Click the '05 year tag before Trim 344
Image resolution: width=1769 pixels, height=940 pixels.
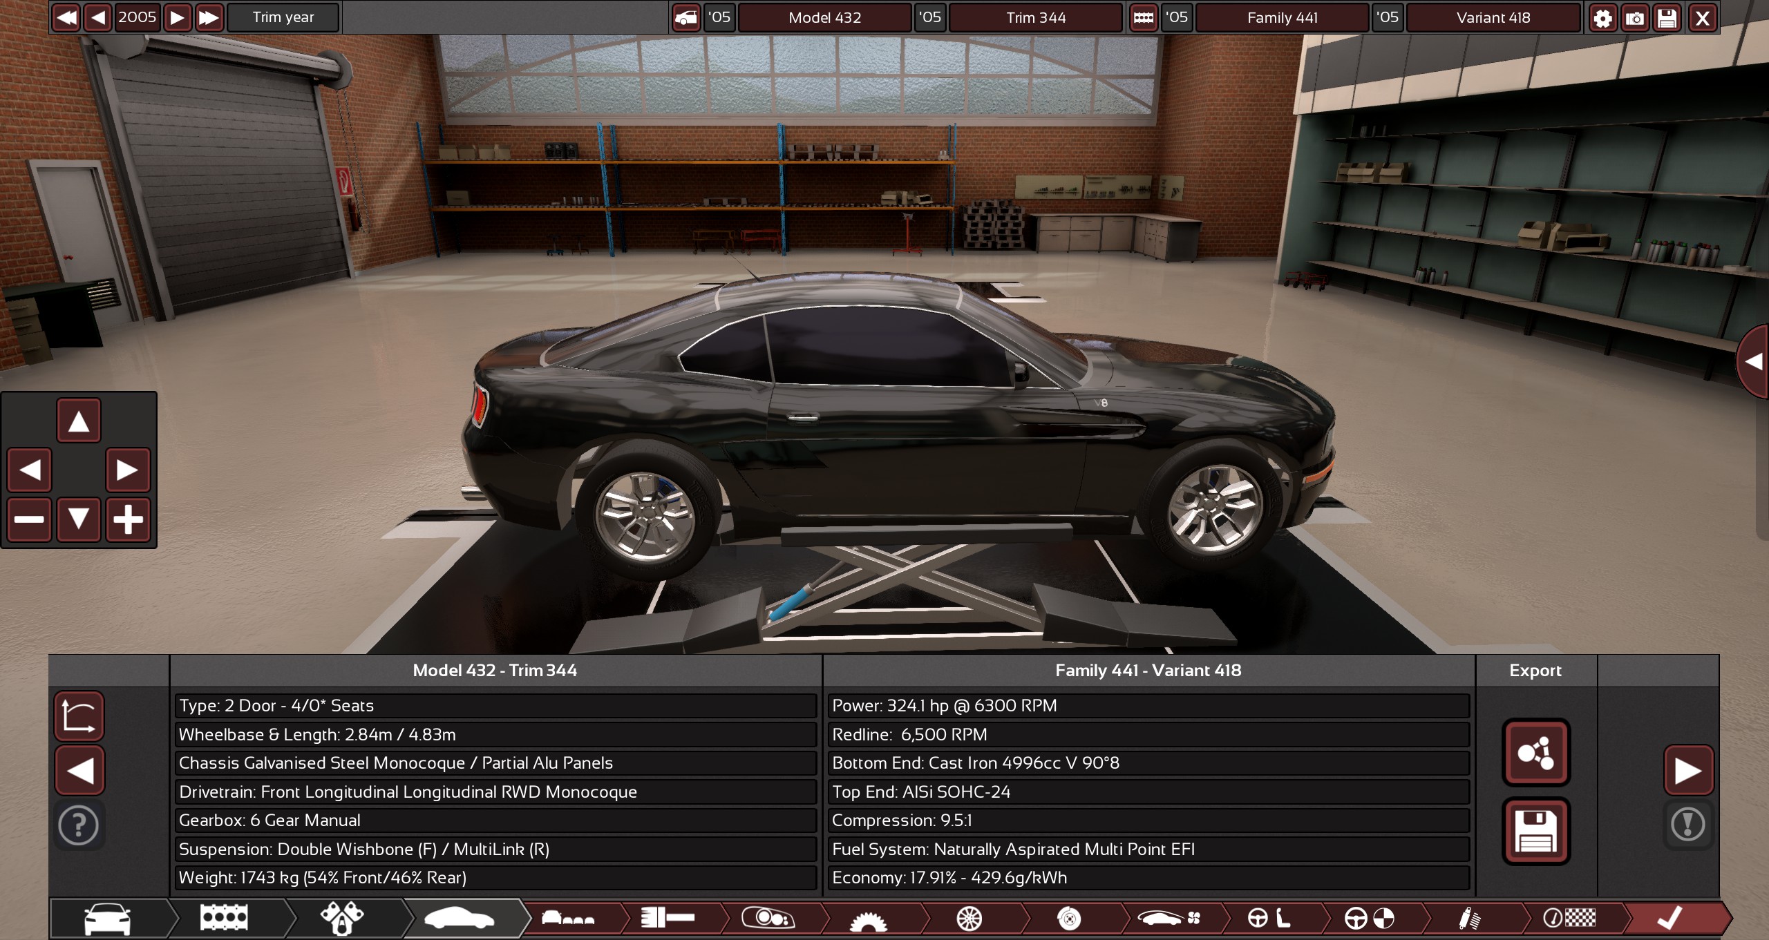[x=930, y=17]
